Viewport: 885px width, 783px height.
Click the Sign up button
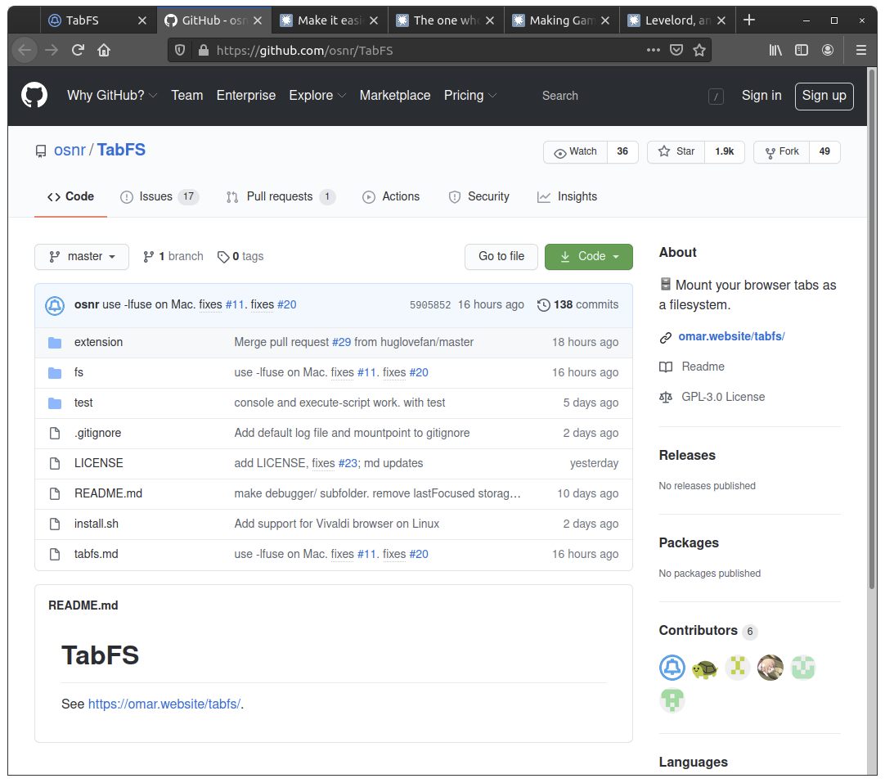[x=824, y=96]
